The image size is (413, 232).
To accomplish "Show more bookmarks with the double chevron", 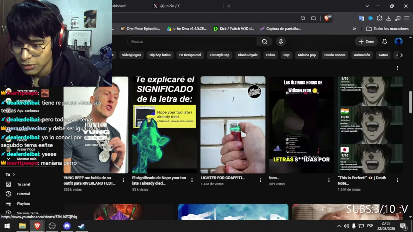I will click(x=354, y=29).
